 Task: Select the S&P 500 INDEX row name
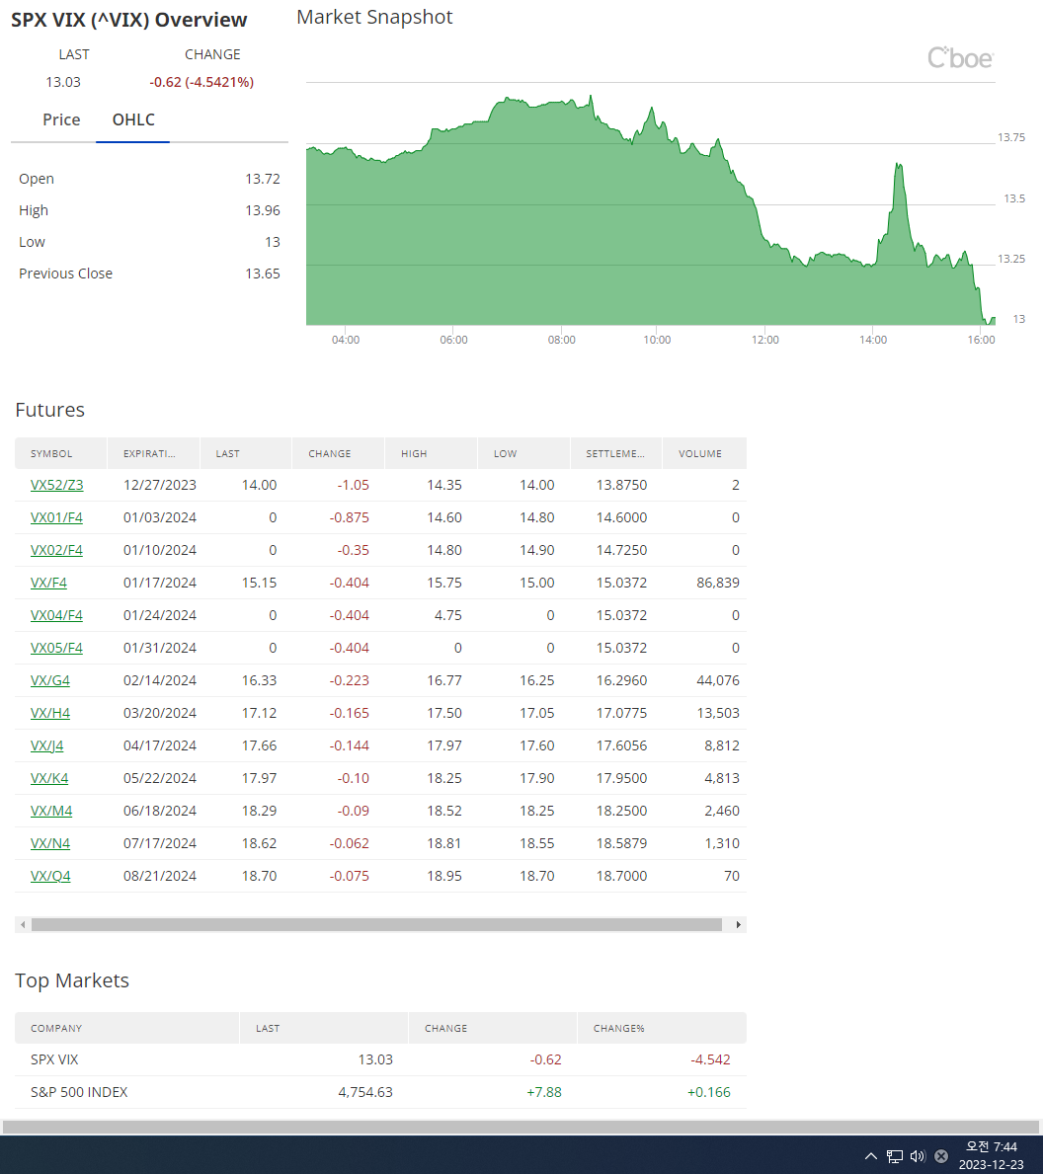(x=79, y=1092)
